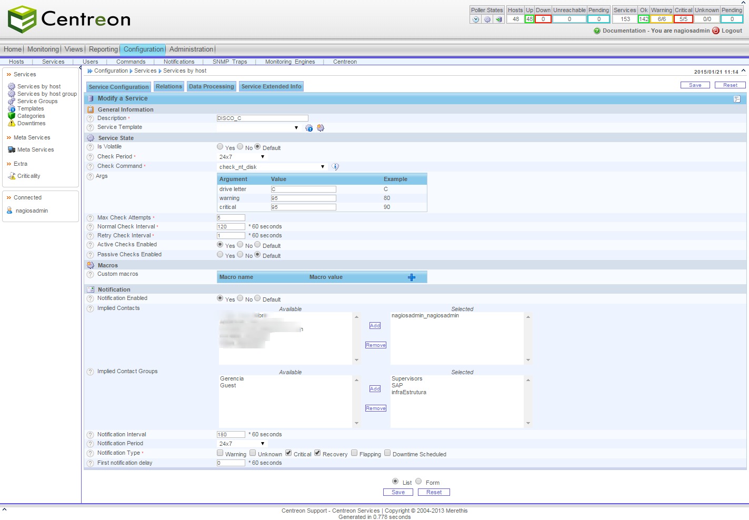Click the green Categories cube icon

(x=12, y=116)
